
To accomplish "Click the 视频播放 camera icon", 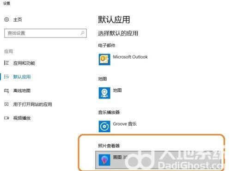I will pos(6,118).
